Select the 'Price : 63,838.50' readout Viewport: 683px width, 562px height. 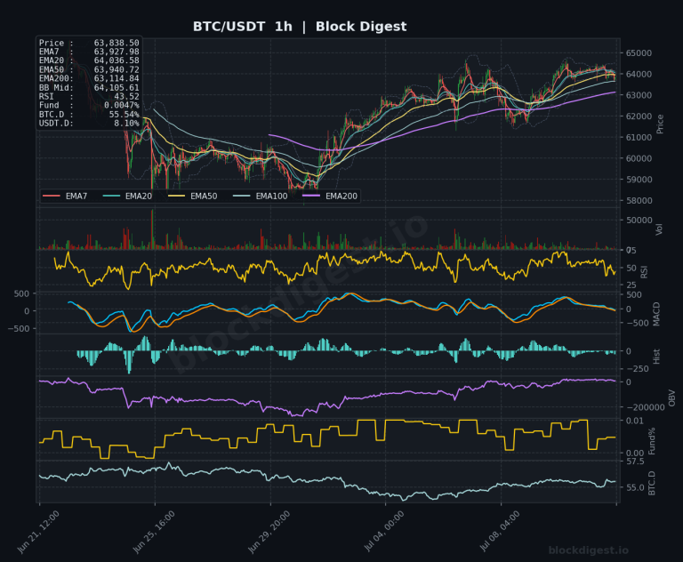(x=89, y=43)
